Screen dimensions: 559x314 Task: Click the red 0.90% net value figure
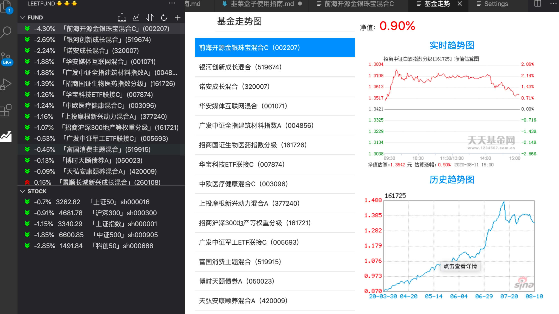click(397, 26)
